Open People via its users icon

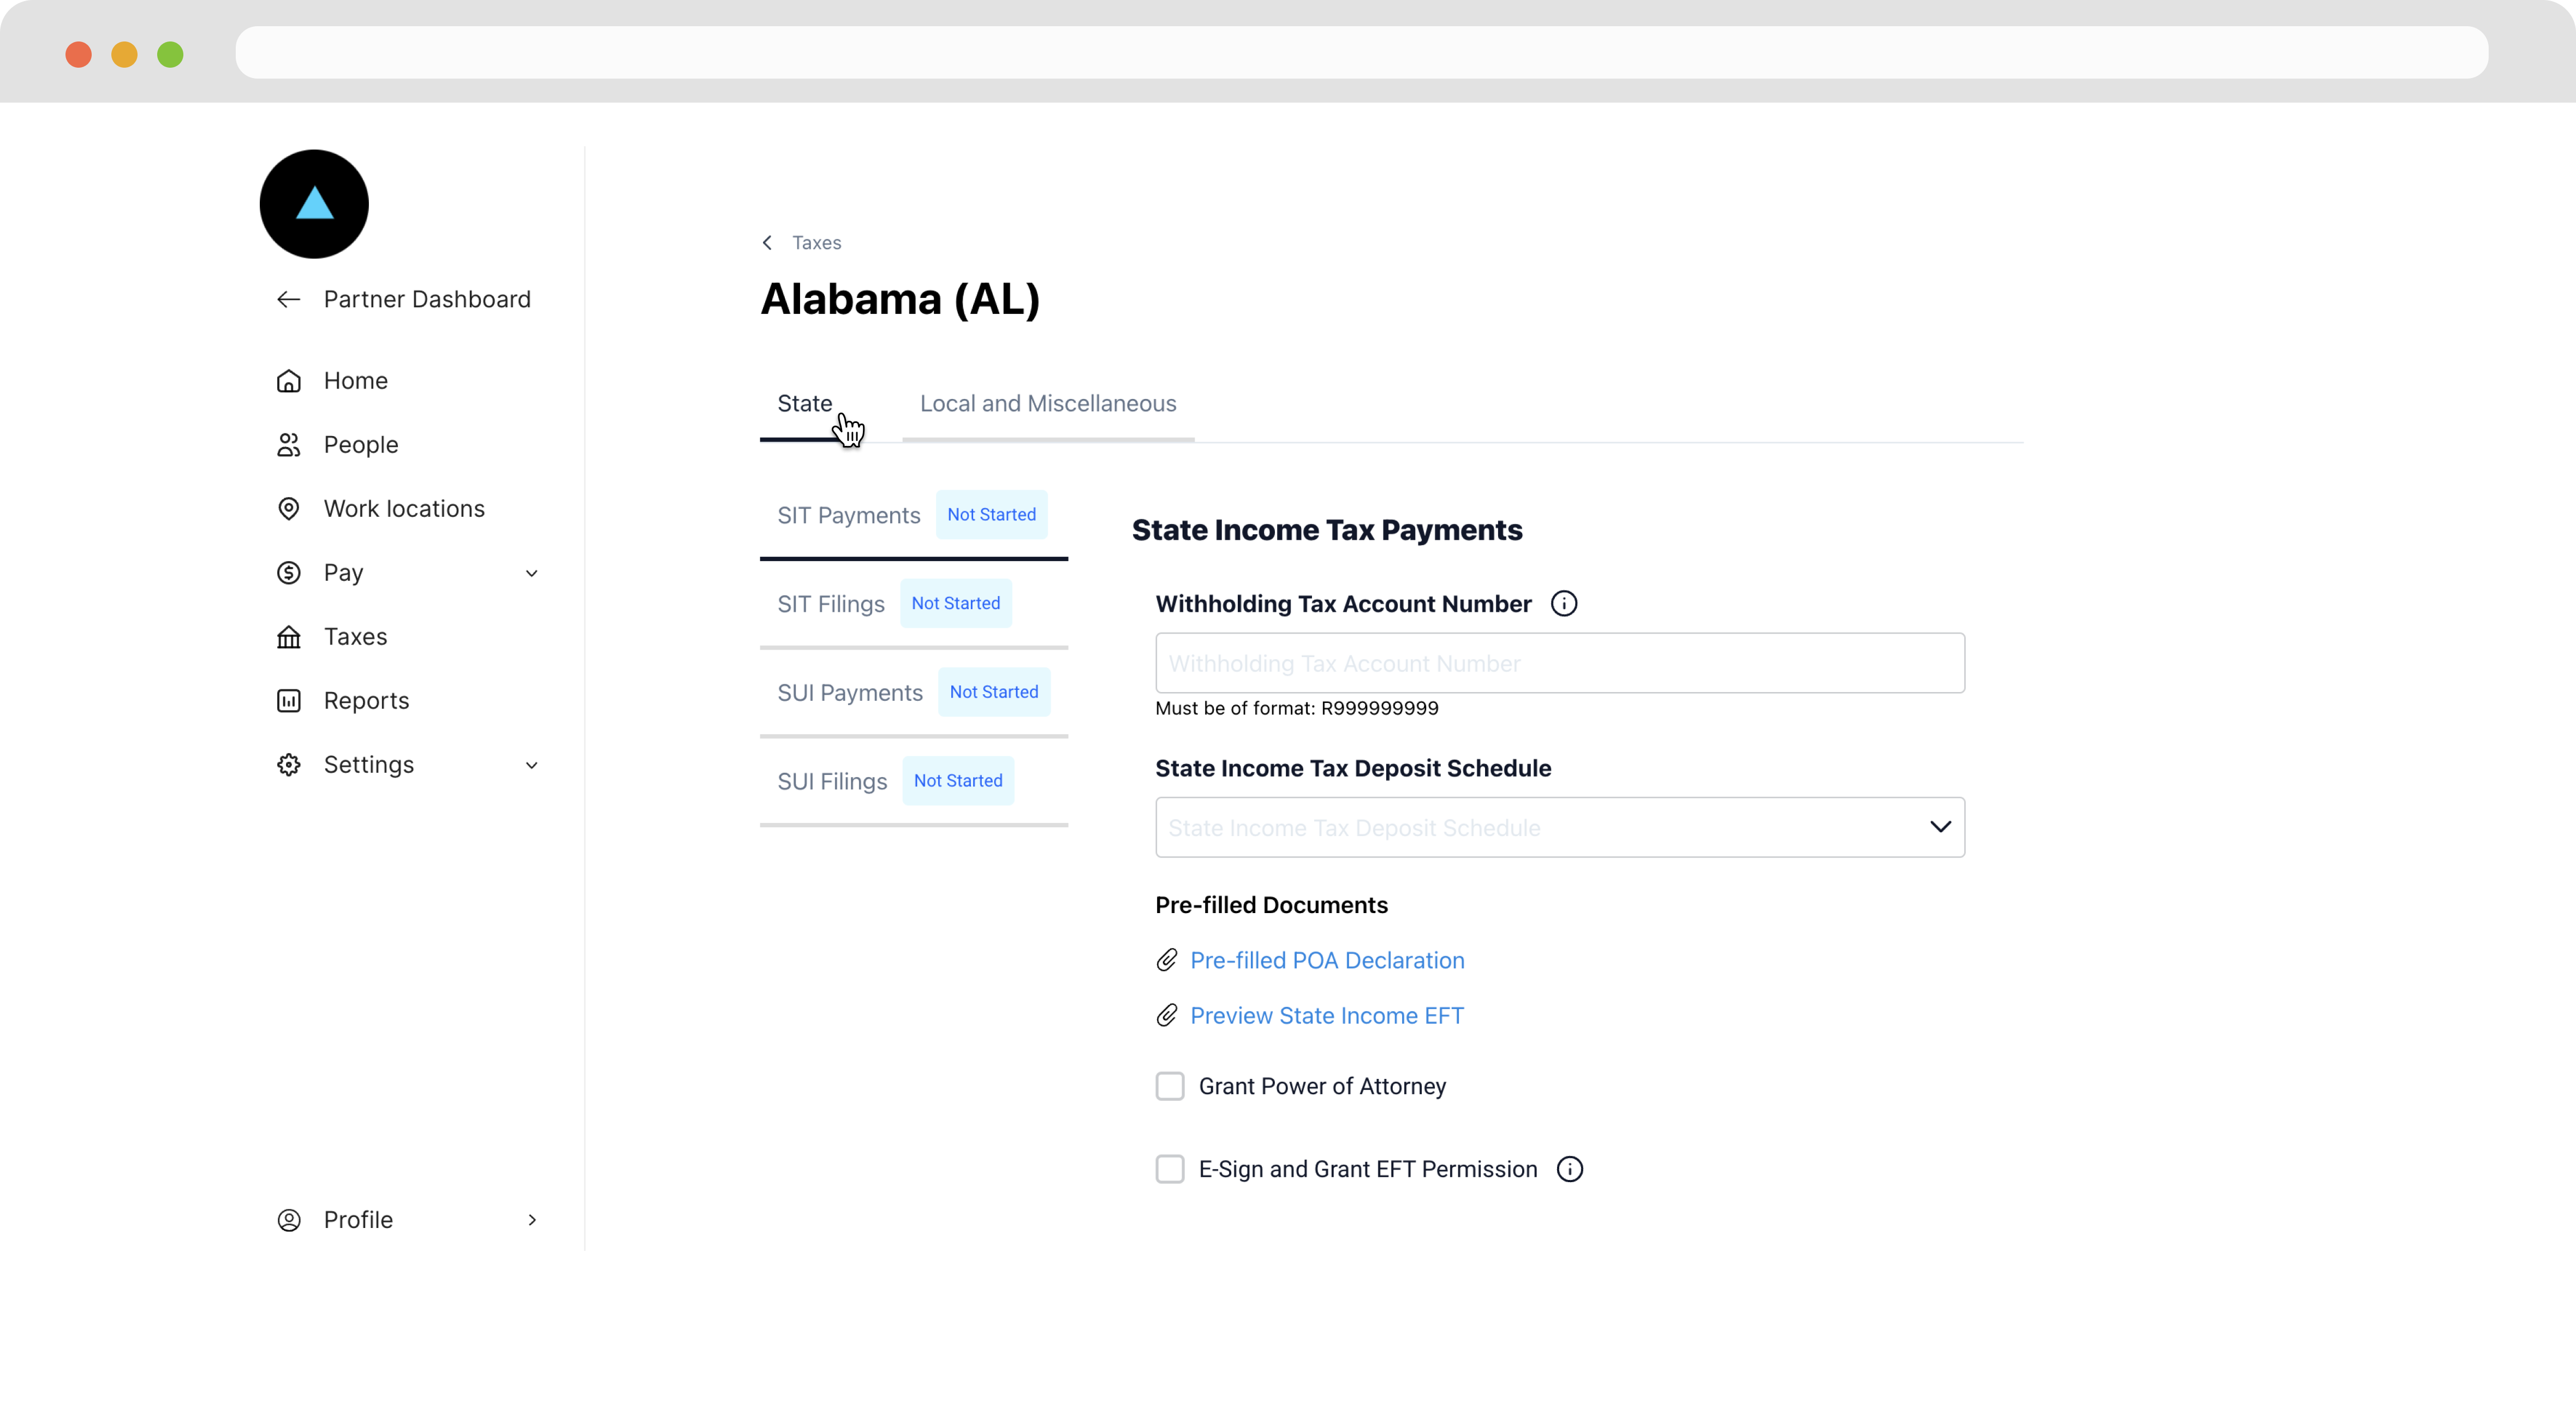coord(289,445)
